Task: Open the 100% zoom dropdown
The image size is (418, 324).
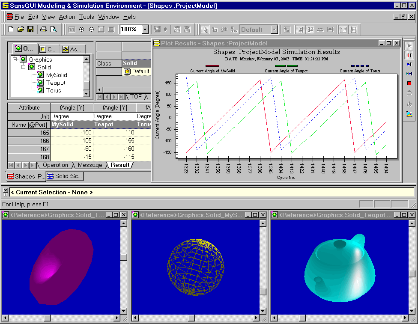Action: (x=145, y=30)
